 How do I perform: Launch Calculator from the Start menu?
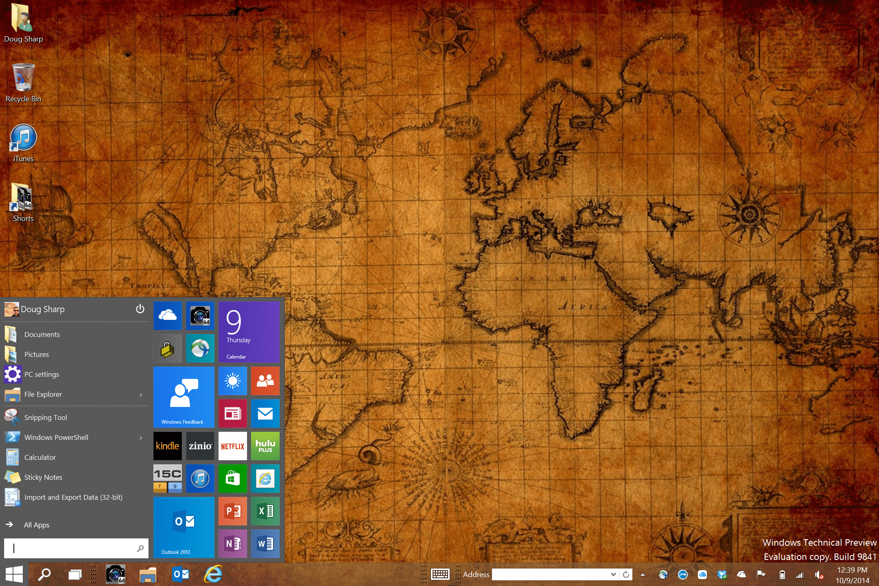pyautogui.click(x=76, y=457)
